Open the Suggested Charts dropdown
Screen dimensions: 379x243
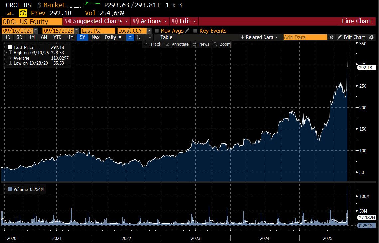coord(96,21)
